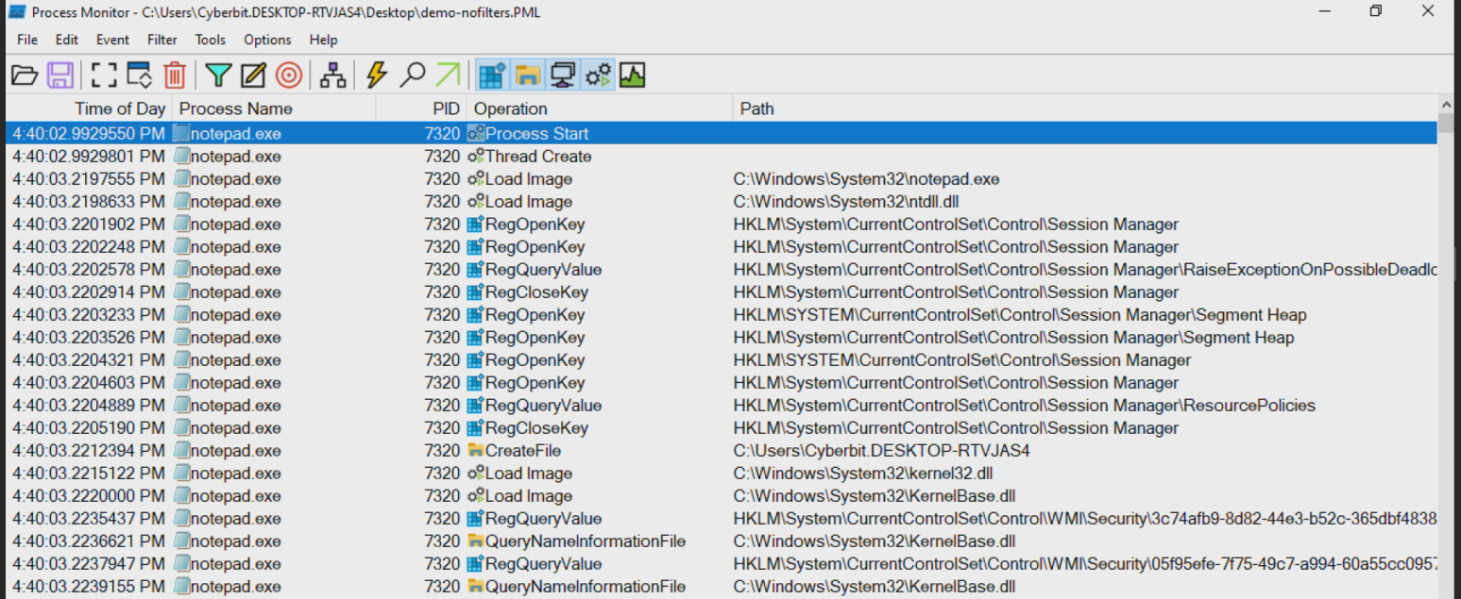Click the time 4:40:03.2203526 PM
This screenshot has height=599, width=1461.
(x=89, y=338)
